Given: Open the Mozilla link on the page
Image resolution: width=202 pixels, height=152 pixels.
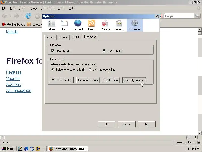Looking at the screenshot, I should [x=12, y=32].
